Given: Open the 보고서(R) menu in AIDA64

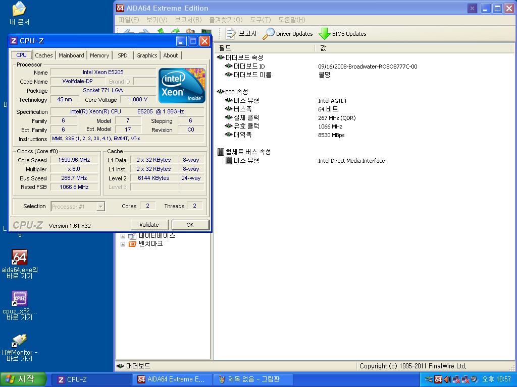Looking at the screenshot, I should (188, 20).
